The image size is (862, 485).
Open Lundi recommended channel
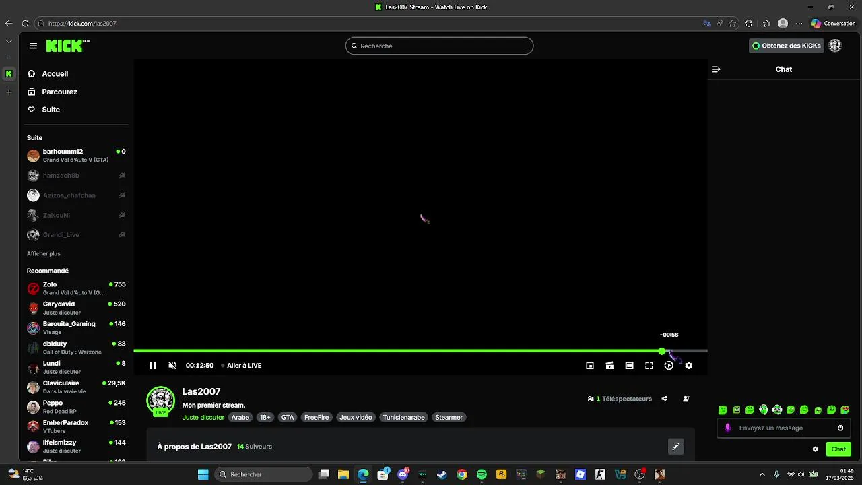[x=76, y=367]
